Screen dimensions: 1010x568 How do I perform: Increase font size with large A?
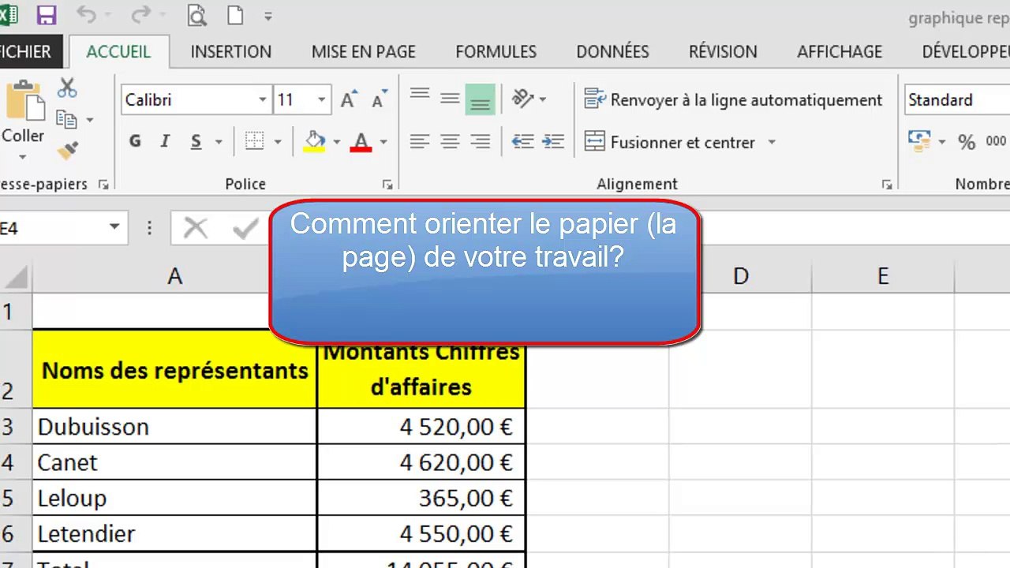[x=348, y=100]
